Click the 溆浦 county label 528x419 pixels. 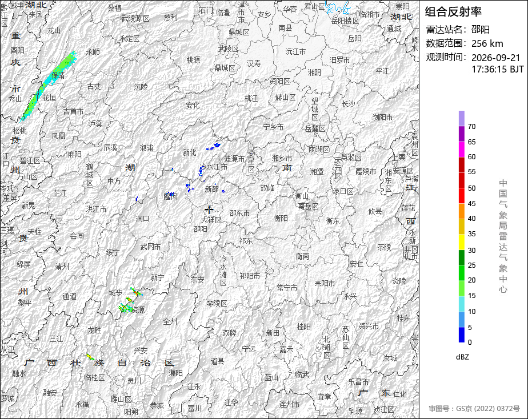[146, 148]
